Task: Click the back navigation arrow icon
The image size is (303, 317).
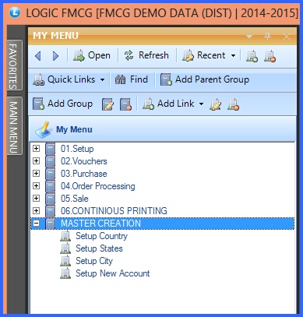Action: (x=38, y=56)
